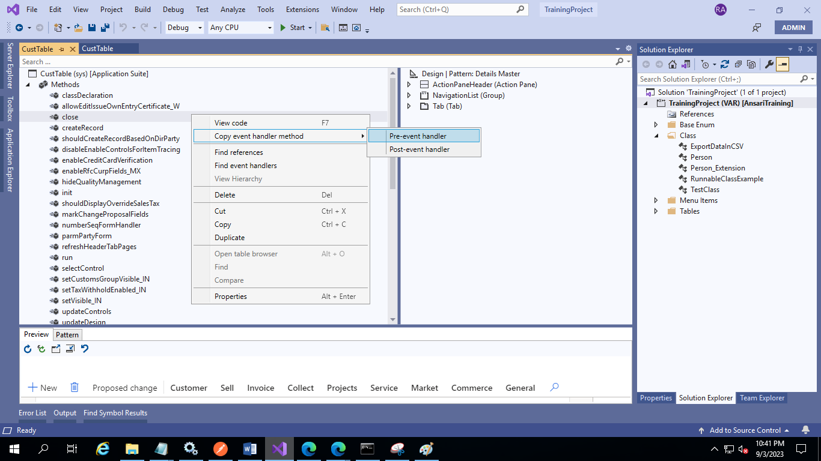
Task: Click the notifications bell in status bar
Action: 805,430
